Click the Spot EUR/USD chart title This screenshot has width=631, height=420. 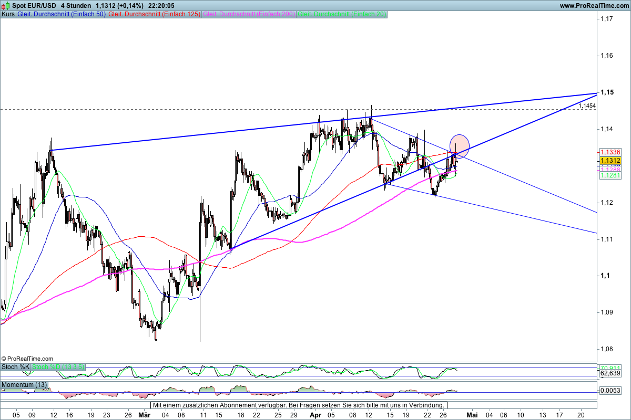tap(34, 5)
